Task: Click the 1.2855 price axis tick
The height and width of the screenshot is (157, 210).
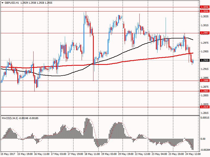Action: pos(205,95)
